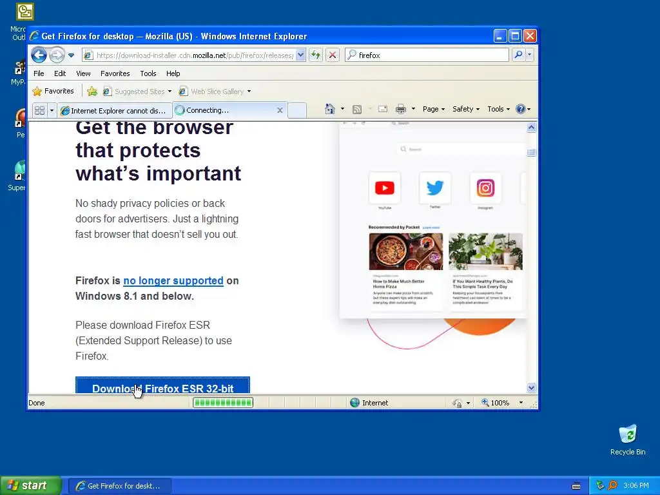This screenshot has width=660, height=495.
Task: Open the Tools menu in menu bar
Action: [148, 73]
